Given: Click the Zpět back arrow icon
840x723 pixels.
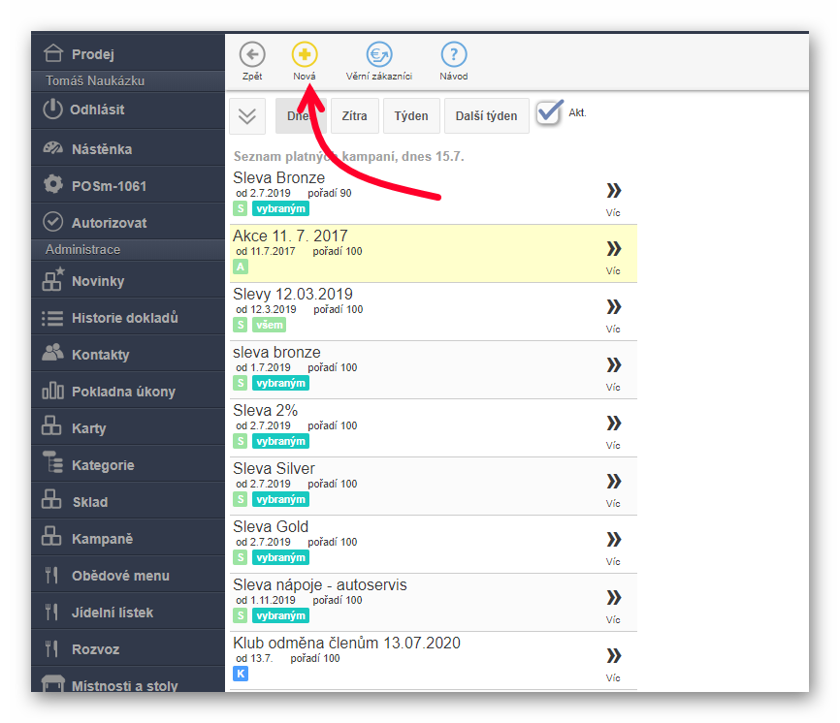Looking at the screenshot, I should pos(252,55).
